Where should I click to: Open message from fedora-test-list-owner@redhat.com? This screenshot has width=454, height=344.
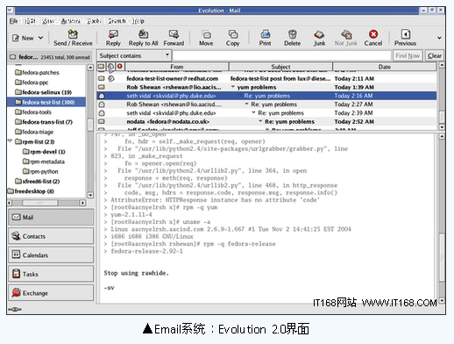pyautogui.click(x=266, y=78)
